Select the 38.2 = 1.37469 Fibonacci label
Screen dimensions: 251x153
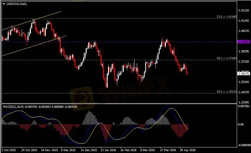[x=227, y=58]
